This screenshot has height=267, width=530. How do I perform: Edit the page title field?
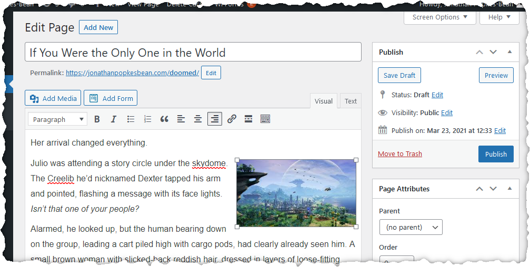pos(193,52)
